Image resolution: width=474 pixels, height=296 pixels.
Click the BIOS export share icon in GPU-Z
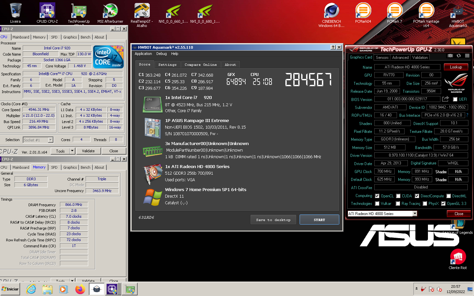pyautogui.click(x=445, y=99)
